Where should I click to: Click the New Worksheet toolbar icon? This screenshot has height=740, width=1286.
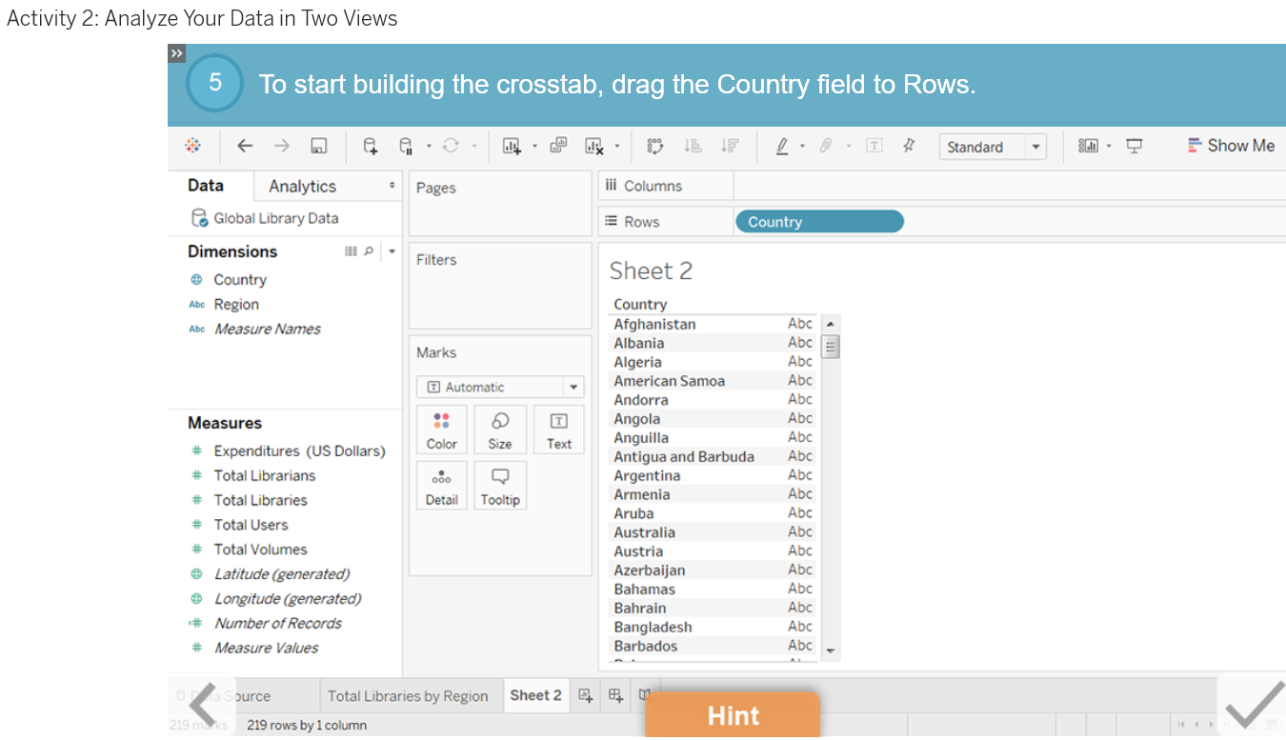click(x=512, y=146)
